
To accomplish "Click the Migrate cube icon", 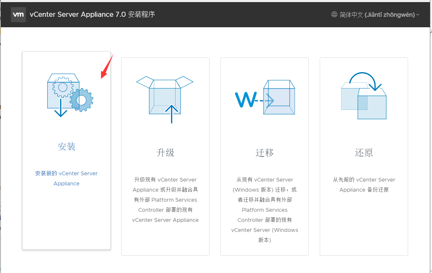I will coord(279,97).
